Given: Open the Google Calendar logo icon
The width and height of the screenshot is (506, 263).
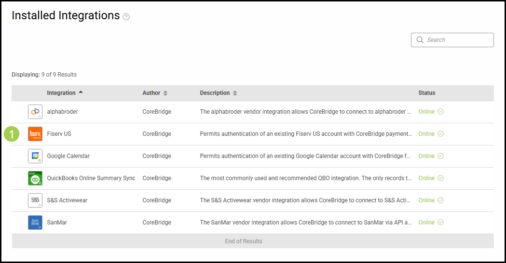Looking at the screenshot, I should point(35,156).
